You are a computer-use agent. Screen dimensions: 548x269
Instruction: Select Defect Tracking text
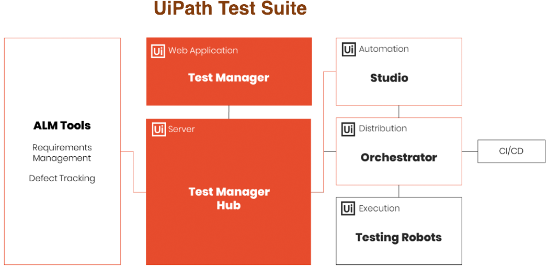62,178
